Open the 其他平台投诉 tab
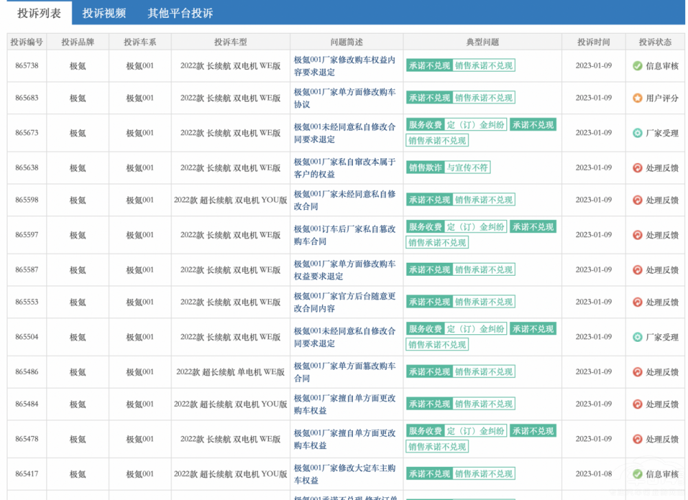 pyautogui.click(x=180, y=13)
